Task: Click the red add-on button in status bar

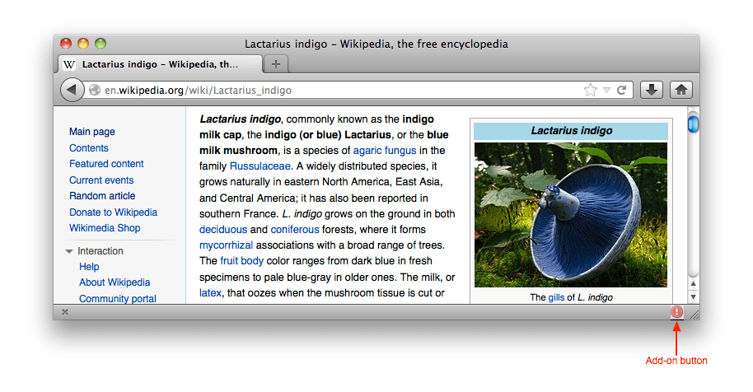Action: click(x=676, y=312)
